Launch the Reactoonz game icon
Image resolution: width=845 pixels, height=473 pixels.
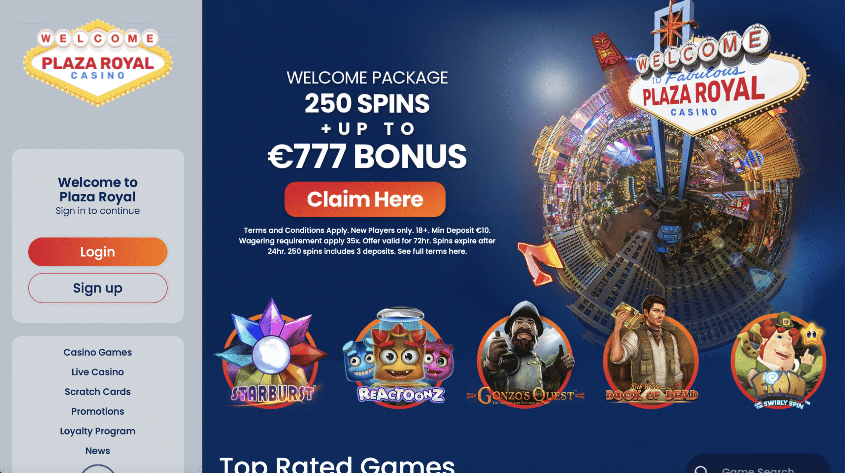pyautogui.click(x=399, y=358)
